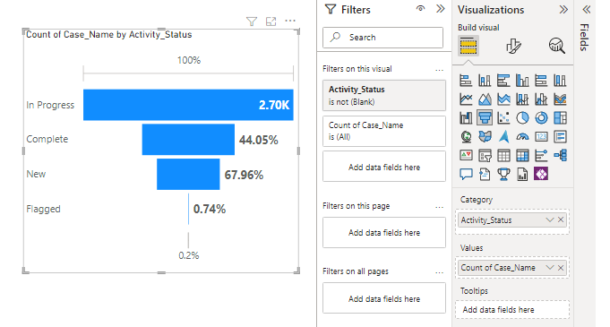Open the visual's More options ellipsis
The image size is (610, 327).
[290, 21]
